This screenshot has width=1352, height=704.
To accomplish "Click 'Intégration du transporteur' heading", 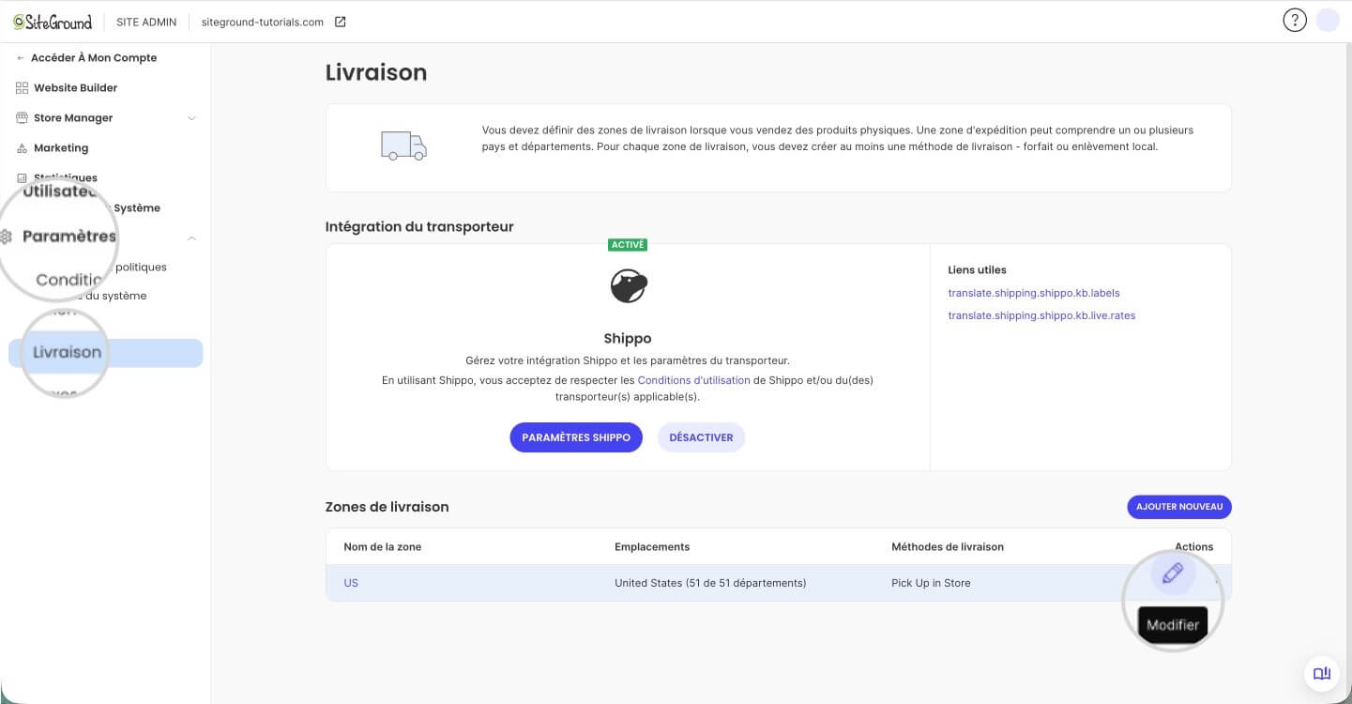I will [419, 227].
